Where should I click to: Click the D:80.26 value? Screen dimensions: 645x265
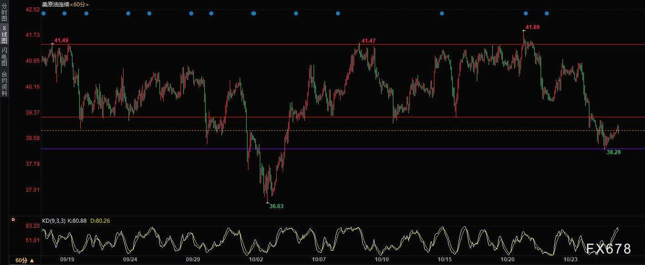(100, 220)
